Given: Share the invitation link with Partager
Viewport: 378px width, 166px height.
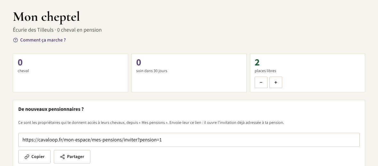Looking at the screenshot, I should [x=72, y=157].
